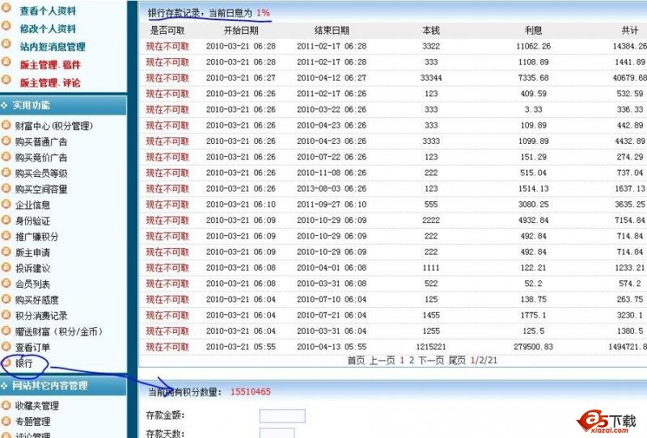
Task: Click bullet icon beside 赠送财富
Action: click(x=6, y=330)
